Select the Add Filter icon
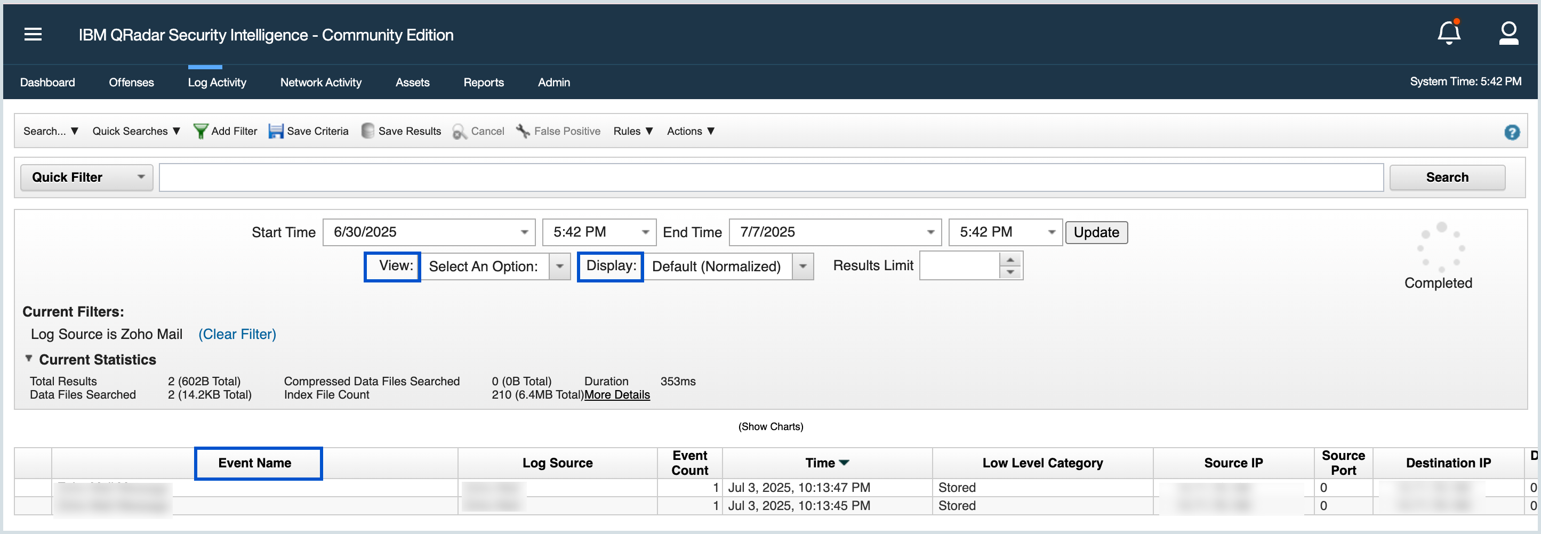The image size is (1541, 534). pyautogui.click(x=201, y=131)
